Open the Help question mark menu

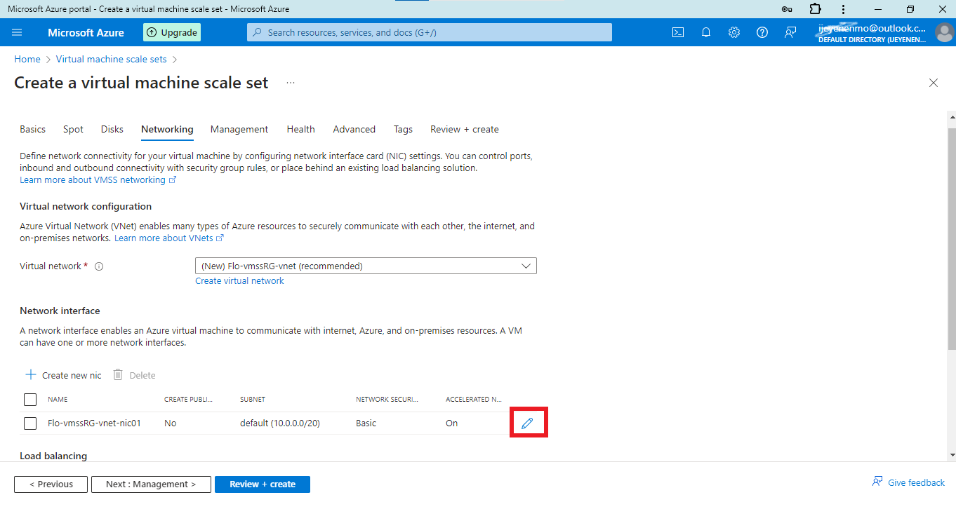[762, 32]
